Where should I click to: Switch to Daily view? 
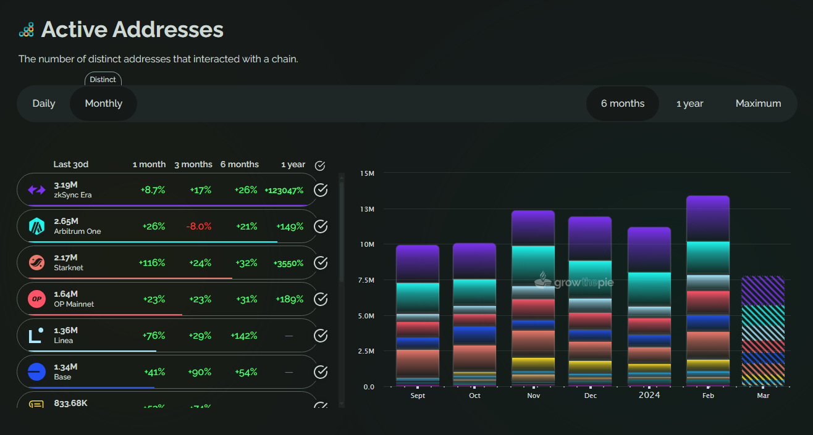pyautogui.click(x=44, y=104)
